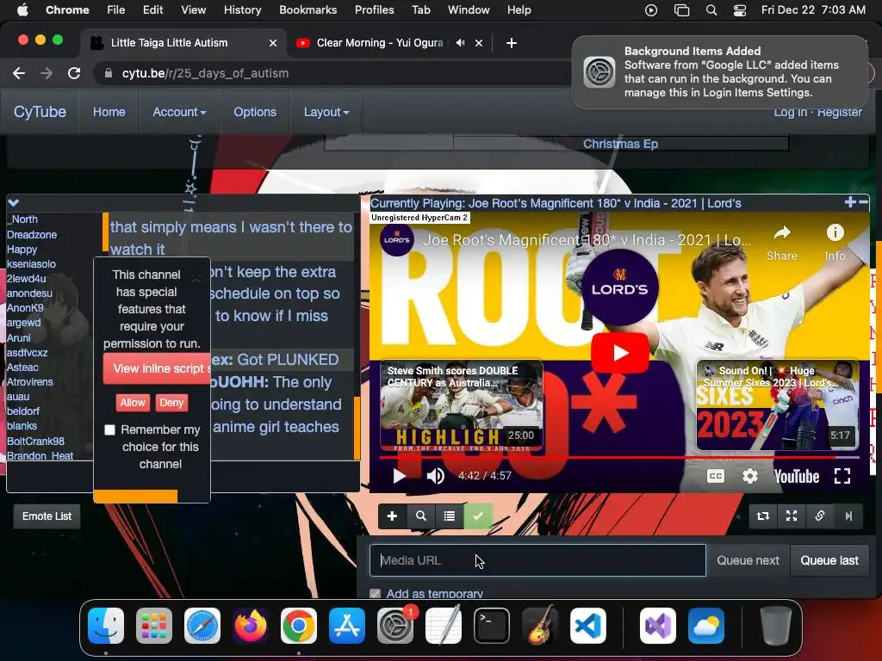This screenshot has height=661, width=882.
Task: Click the Queue last button
Action: click(829, 560)
